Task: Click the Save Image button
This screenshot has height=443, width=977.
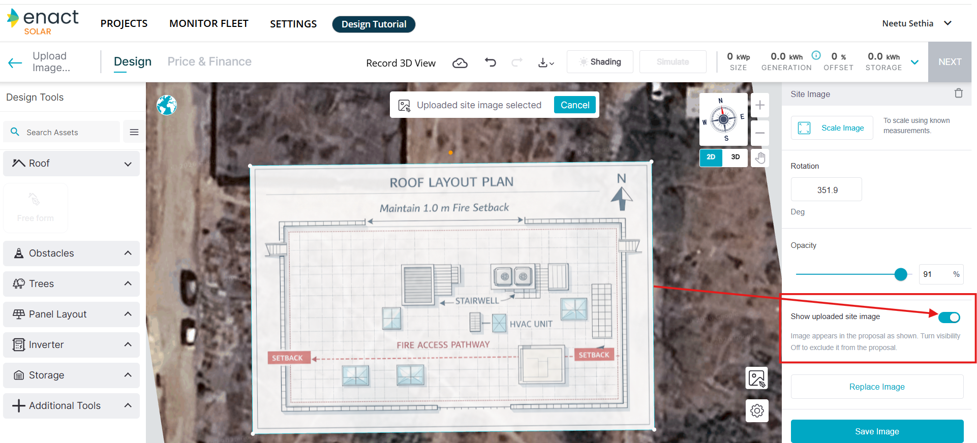Action: (x=876, y=431)
